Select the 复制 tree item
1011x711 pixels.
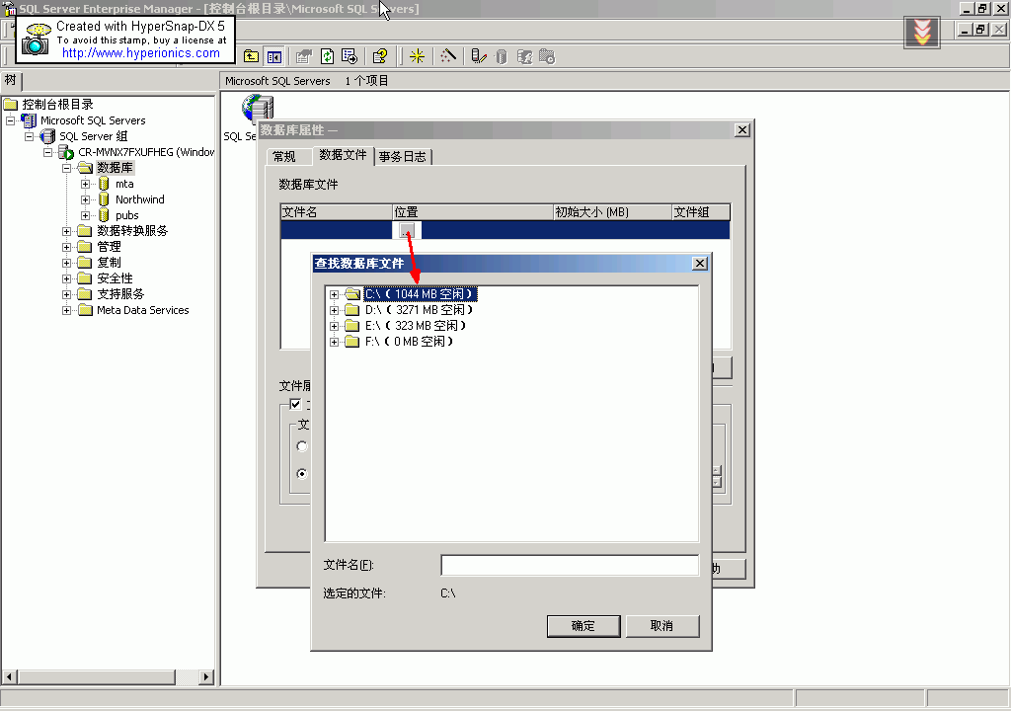tap(109, 263)
